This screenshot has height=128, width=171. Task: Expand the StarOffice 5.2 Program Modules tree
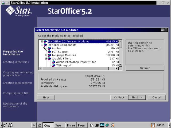[x=42, y=42]
